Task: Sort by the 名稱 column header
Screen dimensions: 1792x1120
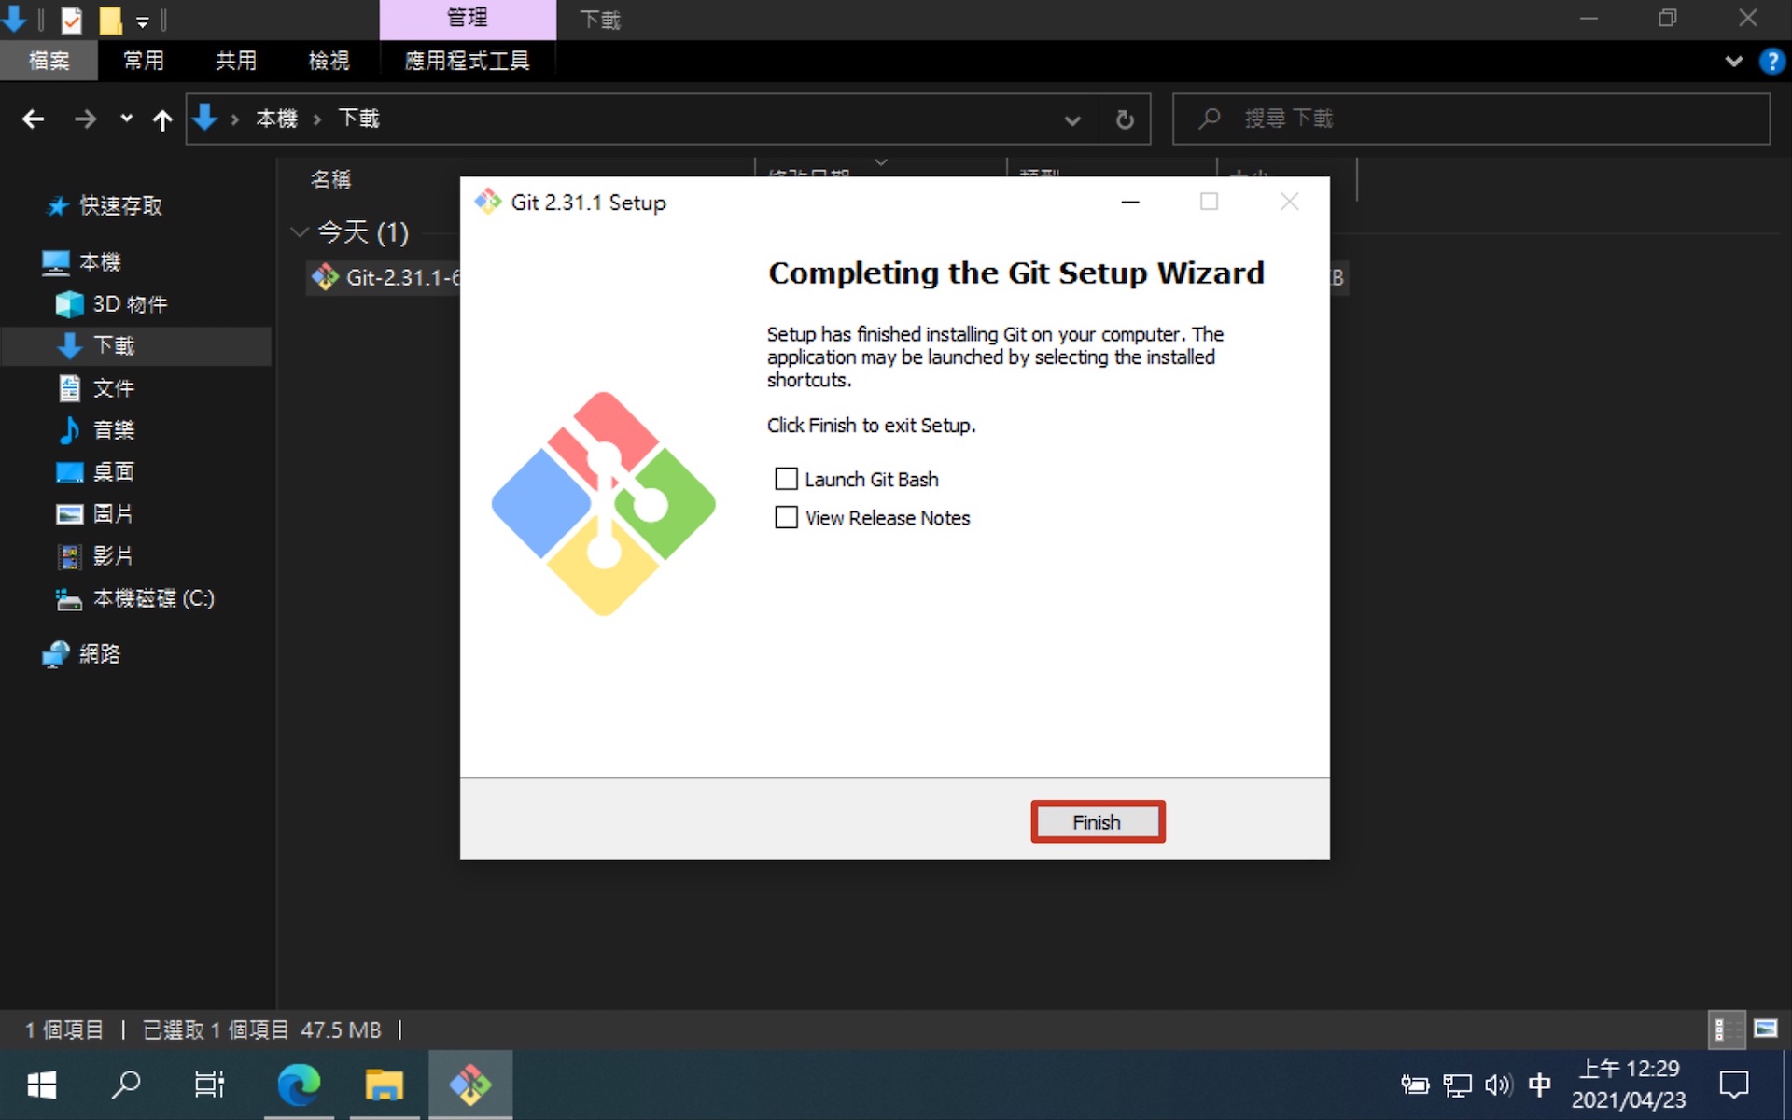Action: point(330,179)
